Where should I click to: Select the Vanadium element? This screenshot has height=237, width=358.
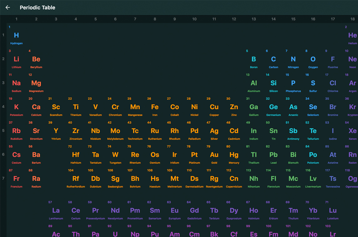point(95,107)
